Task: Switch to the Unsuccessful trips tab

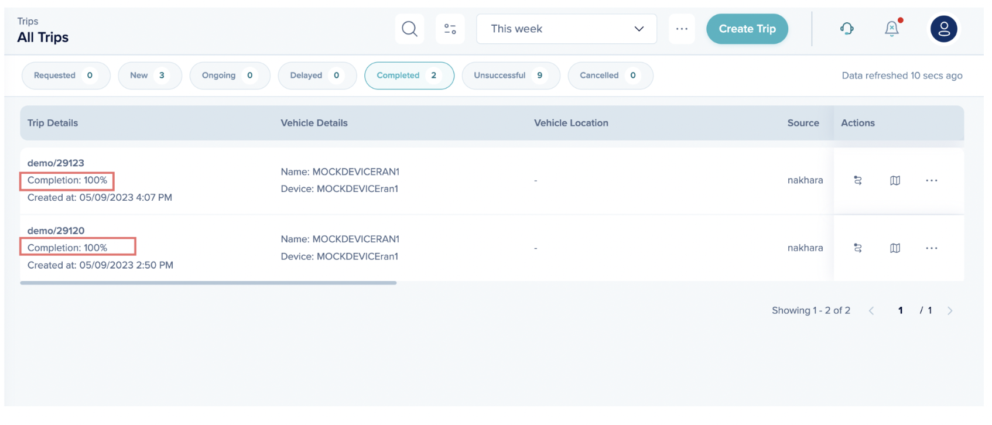Action: 510,76
